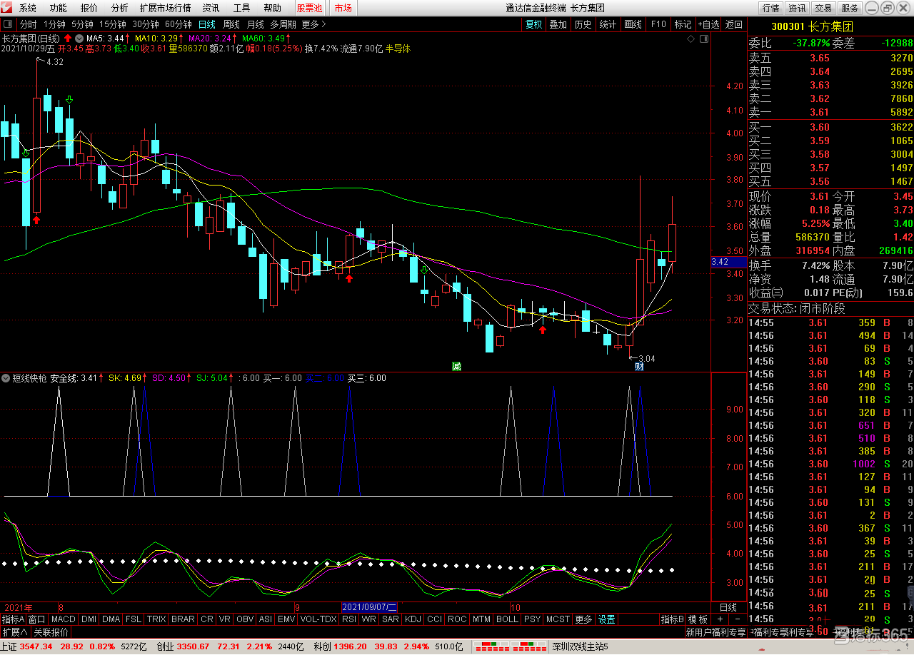Switch to the RSI indicator
The width and height of the screenshot is (914, 655).
point(349,619)
